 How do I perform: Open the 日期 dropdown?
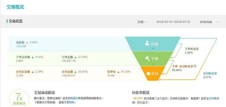(142, 22)
